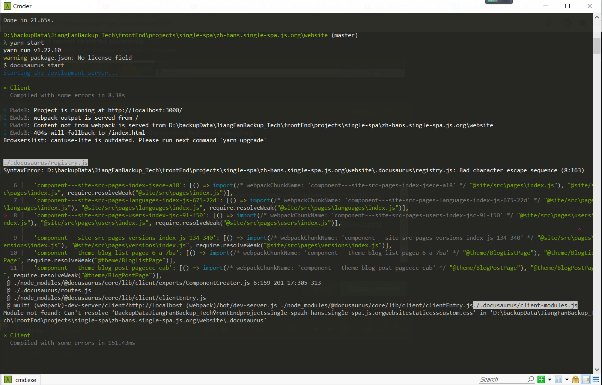Click the '(master)' branch label

pos(345,35)
